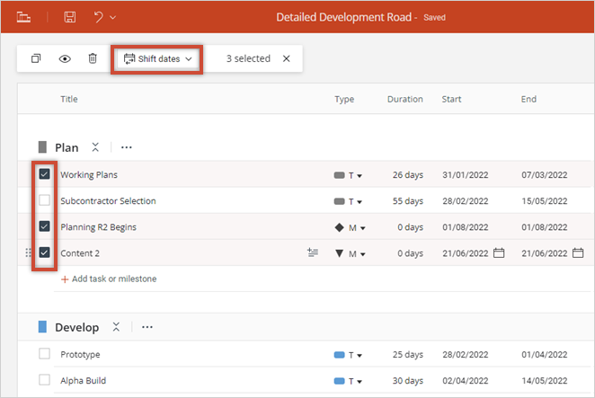Viewport: 595px width, 398px height.
Task: Click the End column header
Action: click(528, 99)
